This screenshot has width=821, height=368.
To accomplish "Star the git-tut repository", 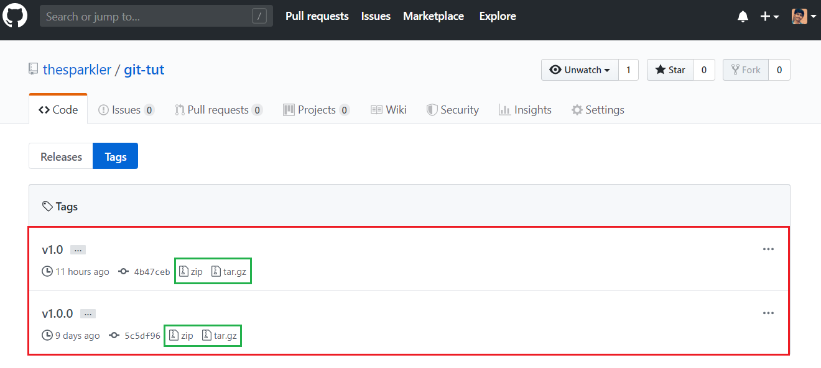I will (x=670, y=70).
